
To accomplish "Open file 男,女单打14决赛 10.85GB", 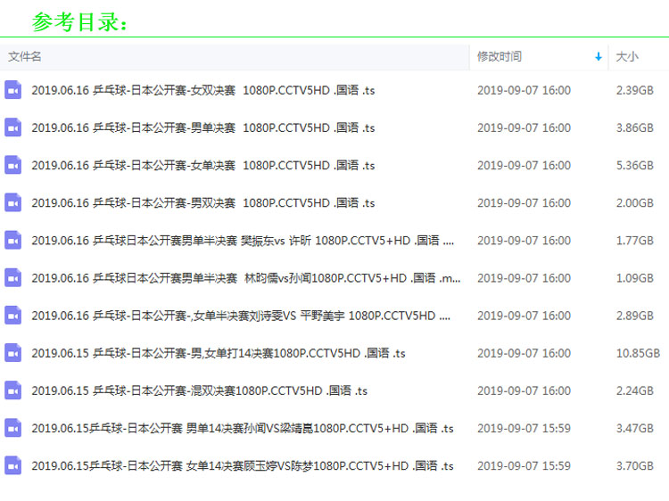I will pyautogui.click(x=219, y=353).
